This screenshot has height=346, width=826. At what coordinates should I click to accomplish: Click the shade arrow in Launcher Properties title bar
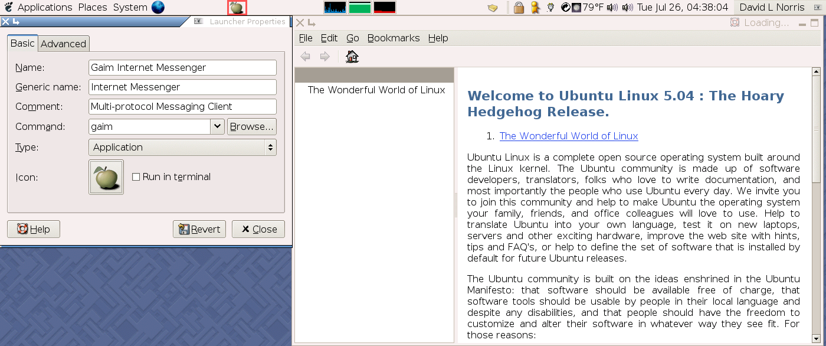16,22
